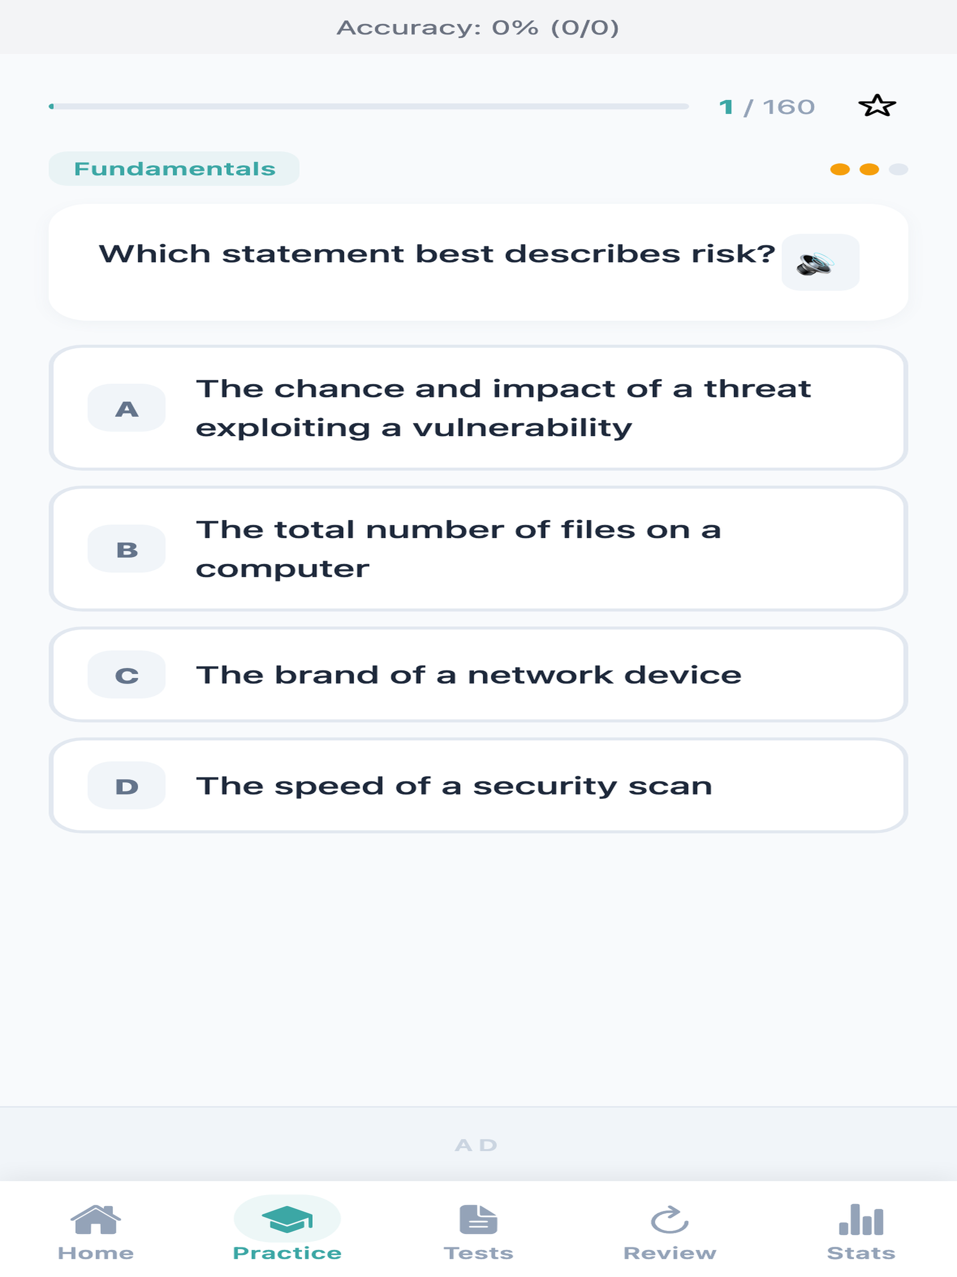Tap the Fundamentals category tag
Screen dimensions: 957x1277
tap(174, 169)
